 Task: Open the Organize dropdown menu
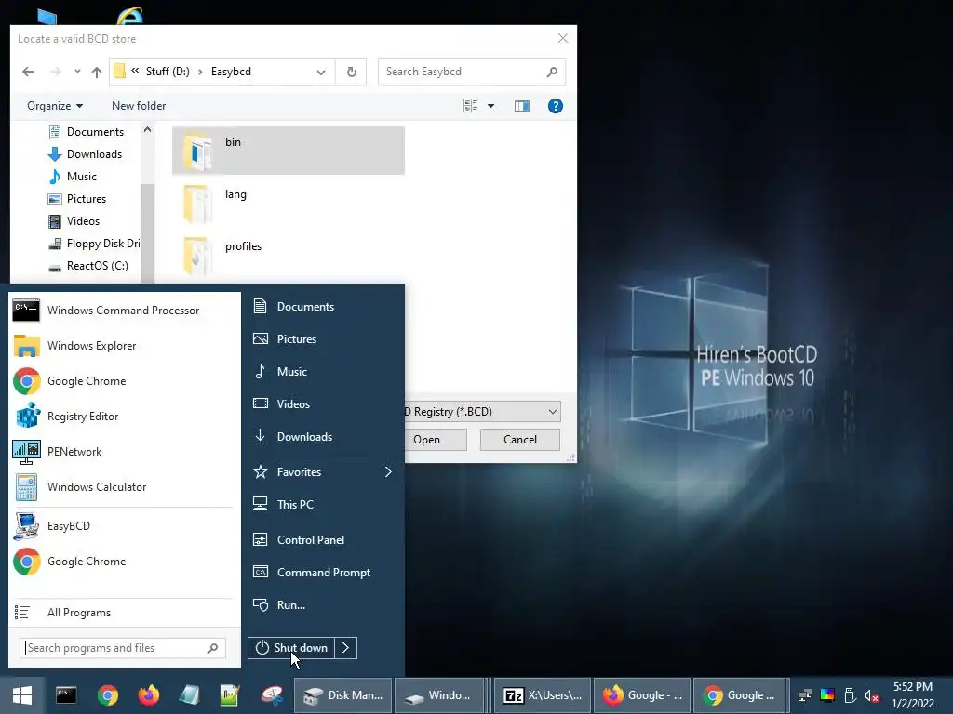point(55,106)
